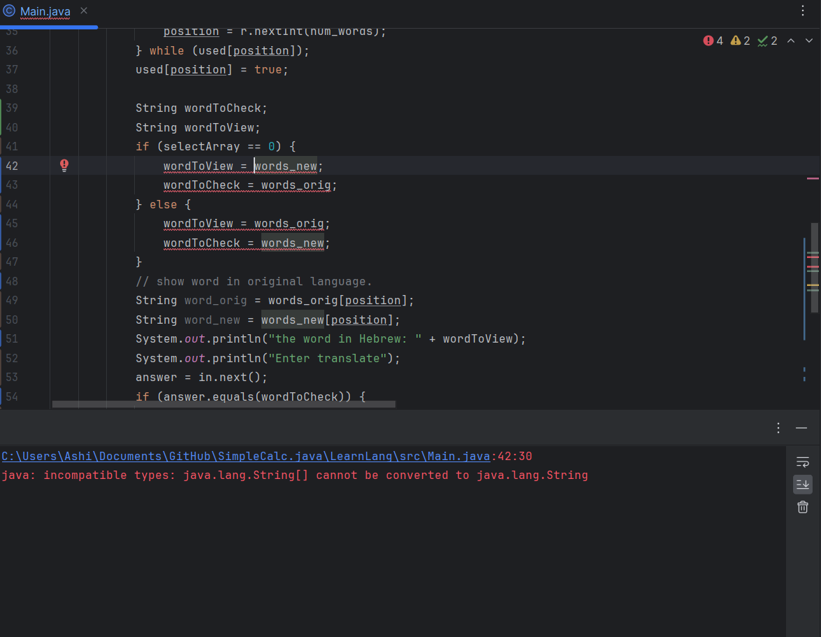Hide the build output panel
This screenshot has width=821, height=637.
tap(801, 428)
